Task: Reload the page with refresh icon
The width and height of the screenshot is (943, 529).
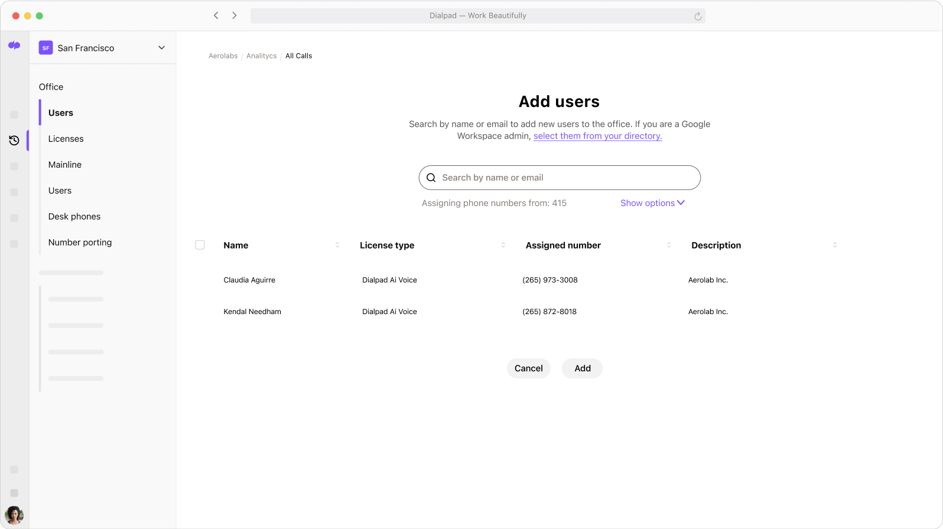Action: click(x=698, y=16)
